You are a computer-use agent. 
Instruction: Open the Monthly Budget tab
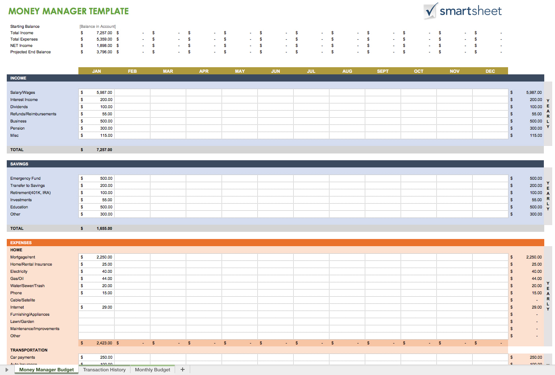(152, 369)
